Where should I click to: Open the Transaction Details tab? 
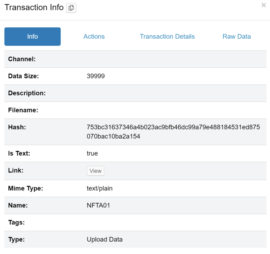tap(167, 37)
